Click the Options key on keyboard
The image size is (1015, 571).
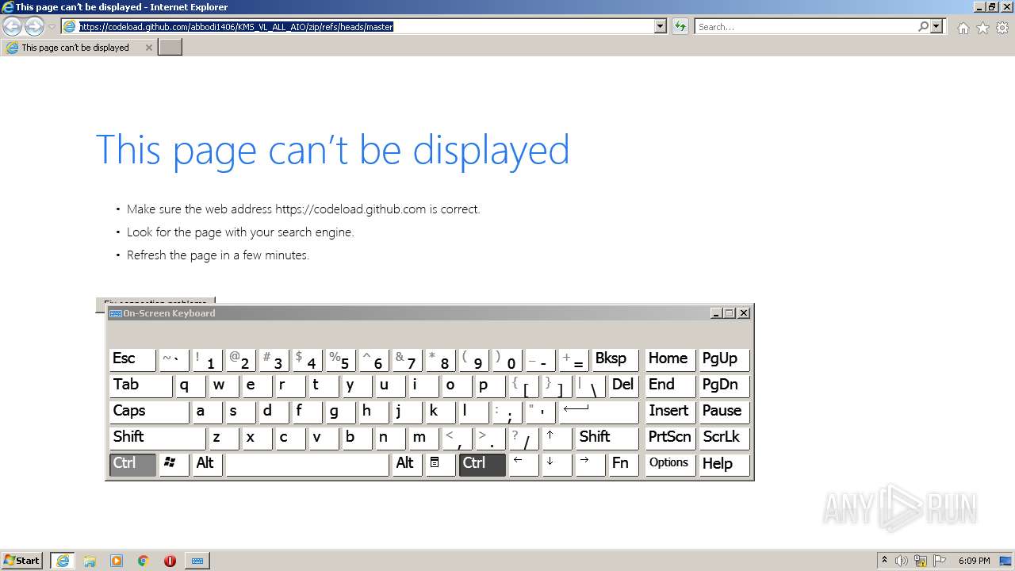click(x=669, y=463)
